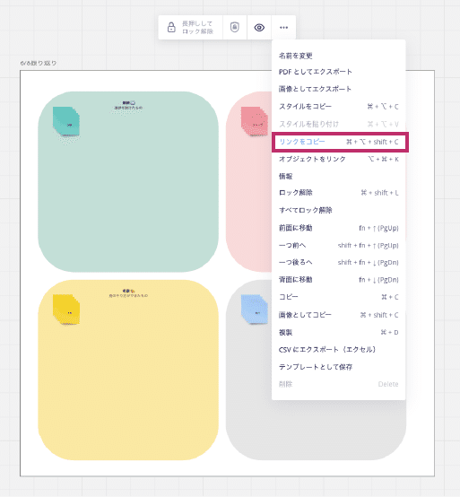Open the three-dots more menu
This screenshot has width=460, height=497.
(284, 28)
